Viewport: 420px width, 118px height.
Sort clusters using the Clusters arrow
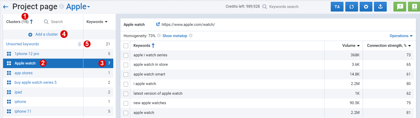(31, 22)
